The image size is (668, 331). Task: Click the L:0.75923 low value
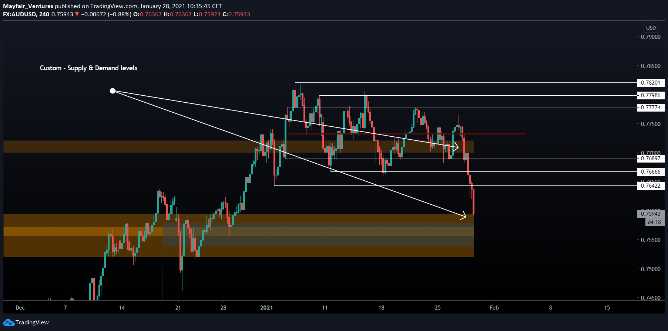(x=207, y=14)
